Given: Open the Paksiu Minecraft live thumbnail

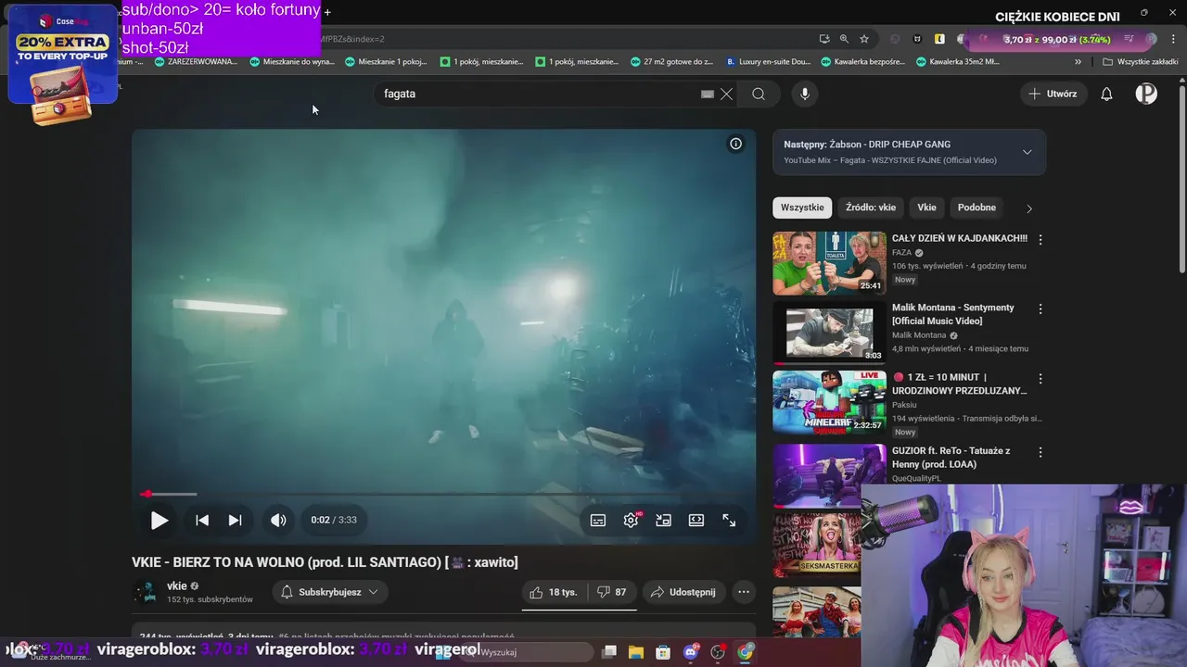Looking at the screenshot, I should pyautogui.click(x=829, y=402).
